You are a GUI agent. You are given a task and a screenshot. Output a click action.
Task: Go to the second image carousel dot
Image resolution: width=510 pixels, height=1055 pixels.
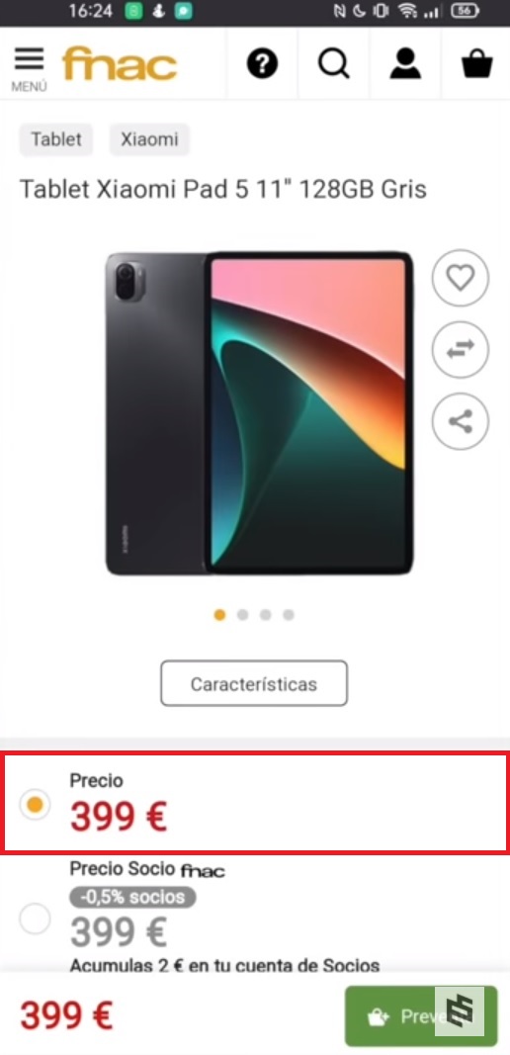pyautogui.click(x=243, y=614)
